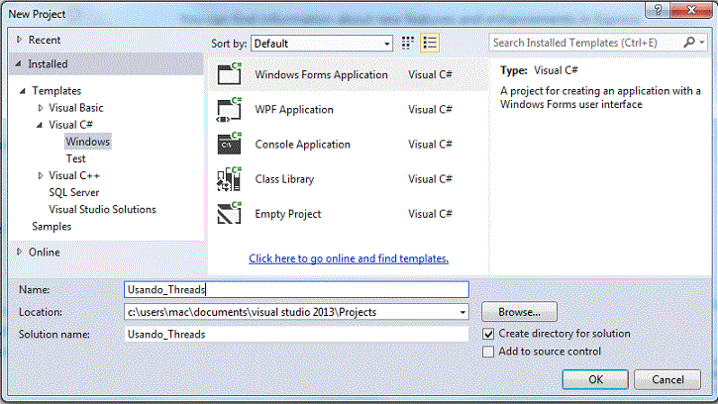
Task: Expand the Recent section
Action: 19,40
